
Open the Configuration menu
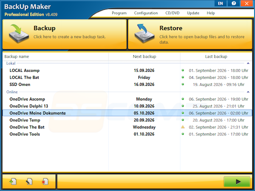pyautogui.click(x=146, y=13)
